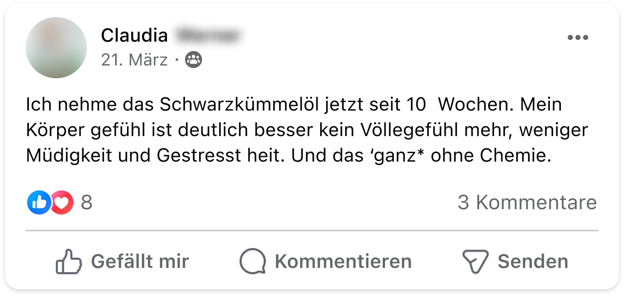The image size is (624, 296).
Task: Click the speech bubble comment icon
Action: 252,261
